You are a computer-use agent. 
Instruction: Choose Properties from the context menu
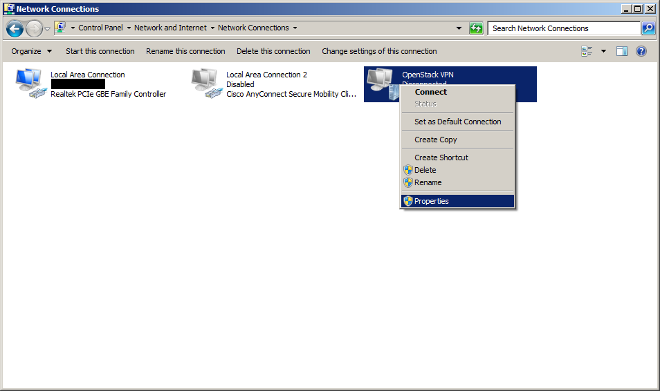(431, 201)
